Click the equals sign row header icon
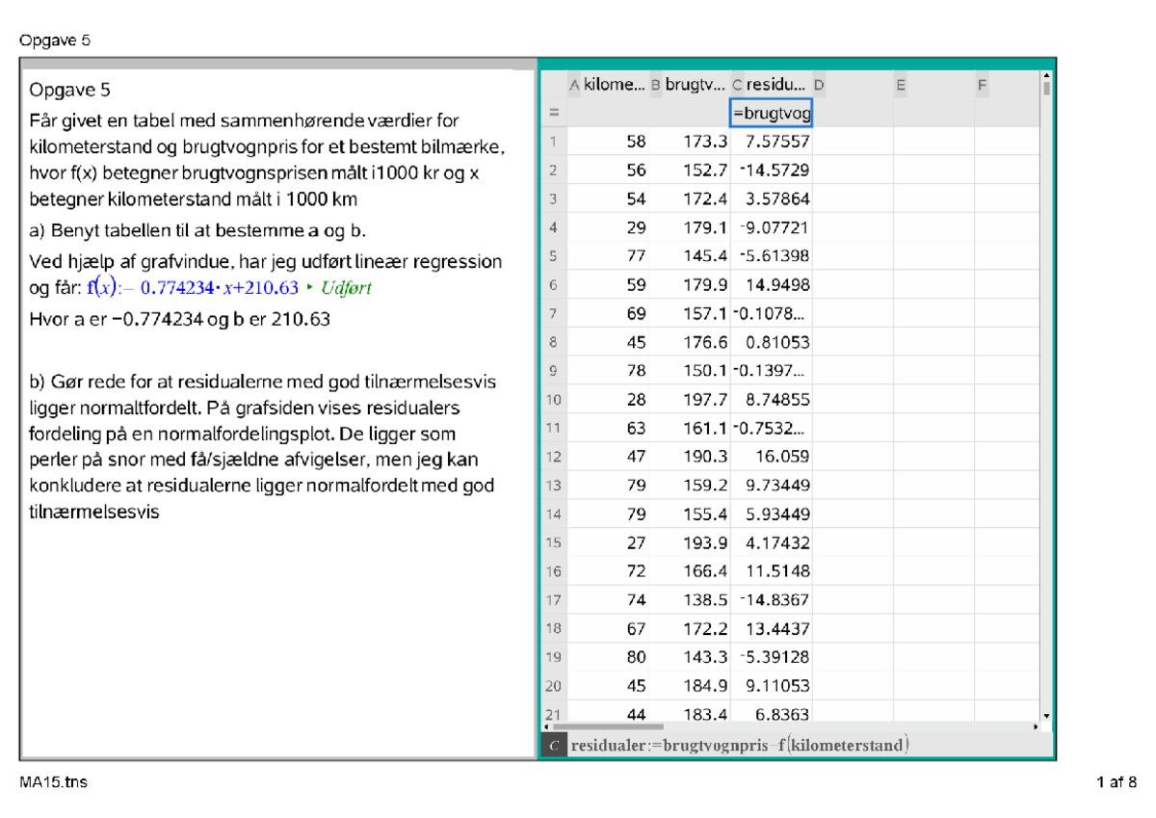1156x818 pixels. (x=555, y=112)
